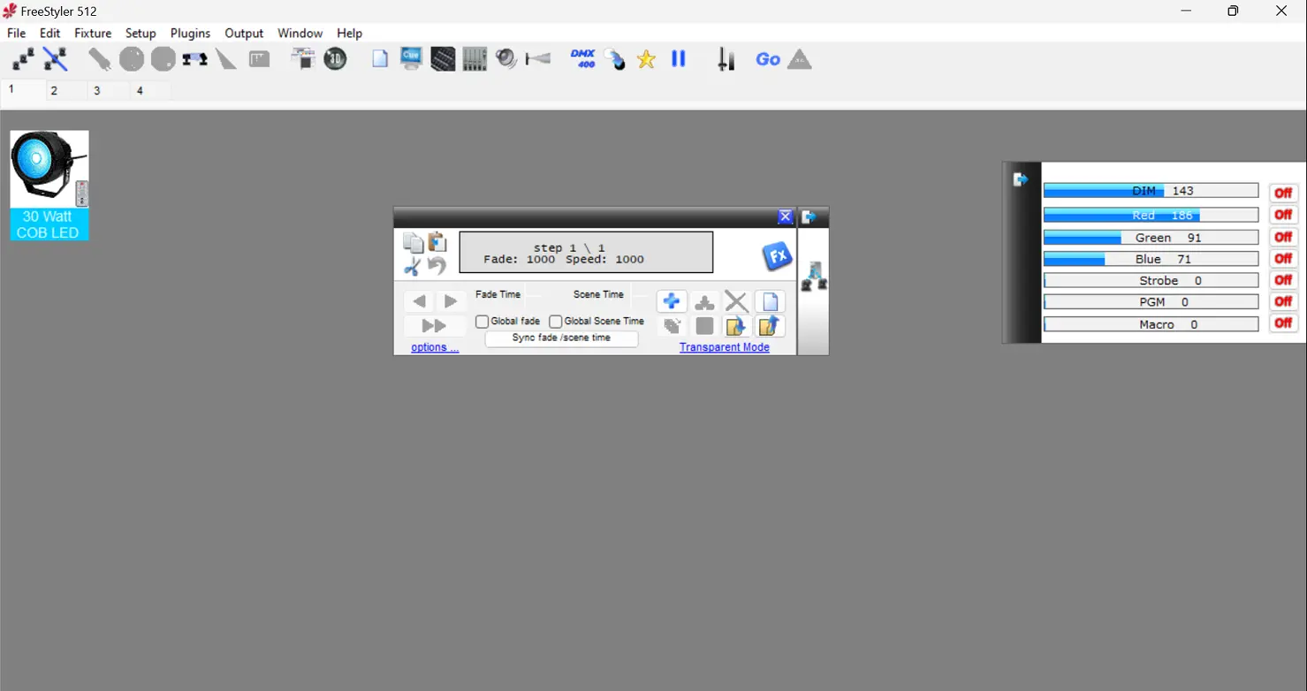This screenshot has width=1307, height=691.
Task: Click the gray stop square icon
Action: 704,326
